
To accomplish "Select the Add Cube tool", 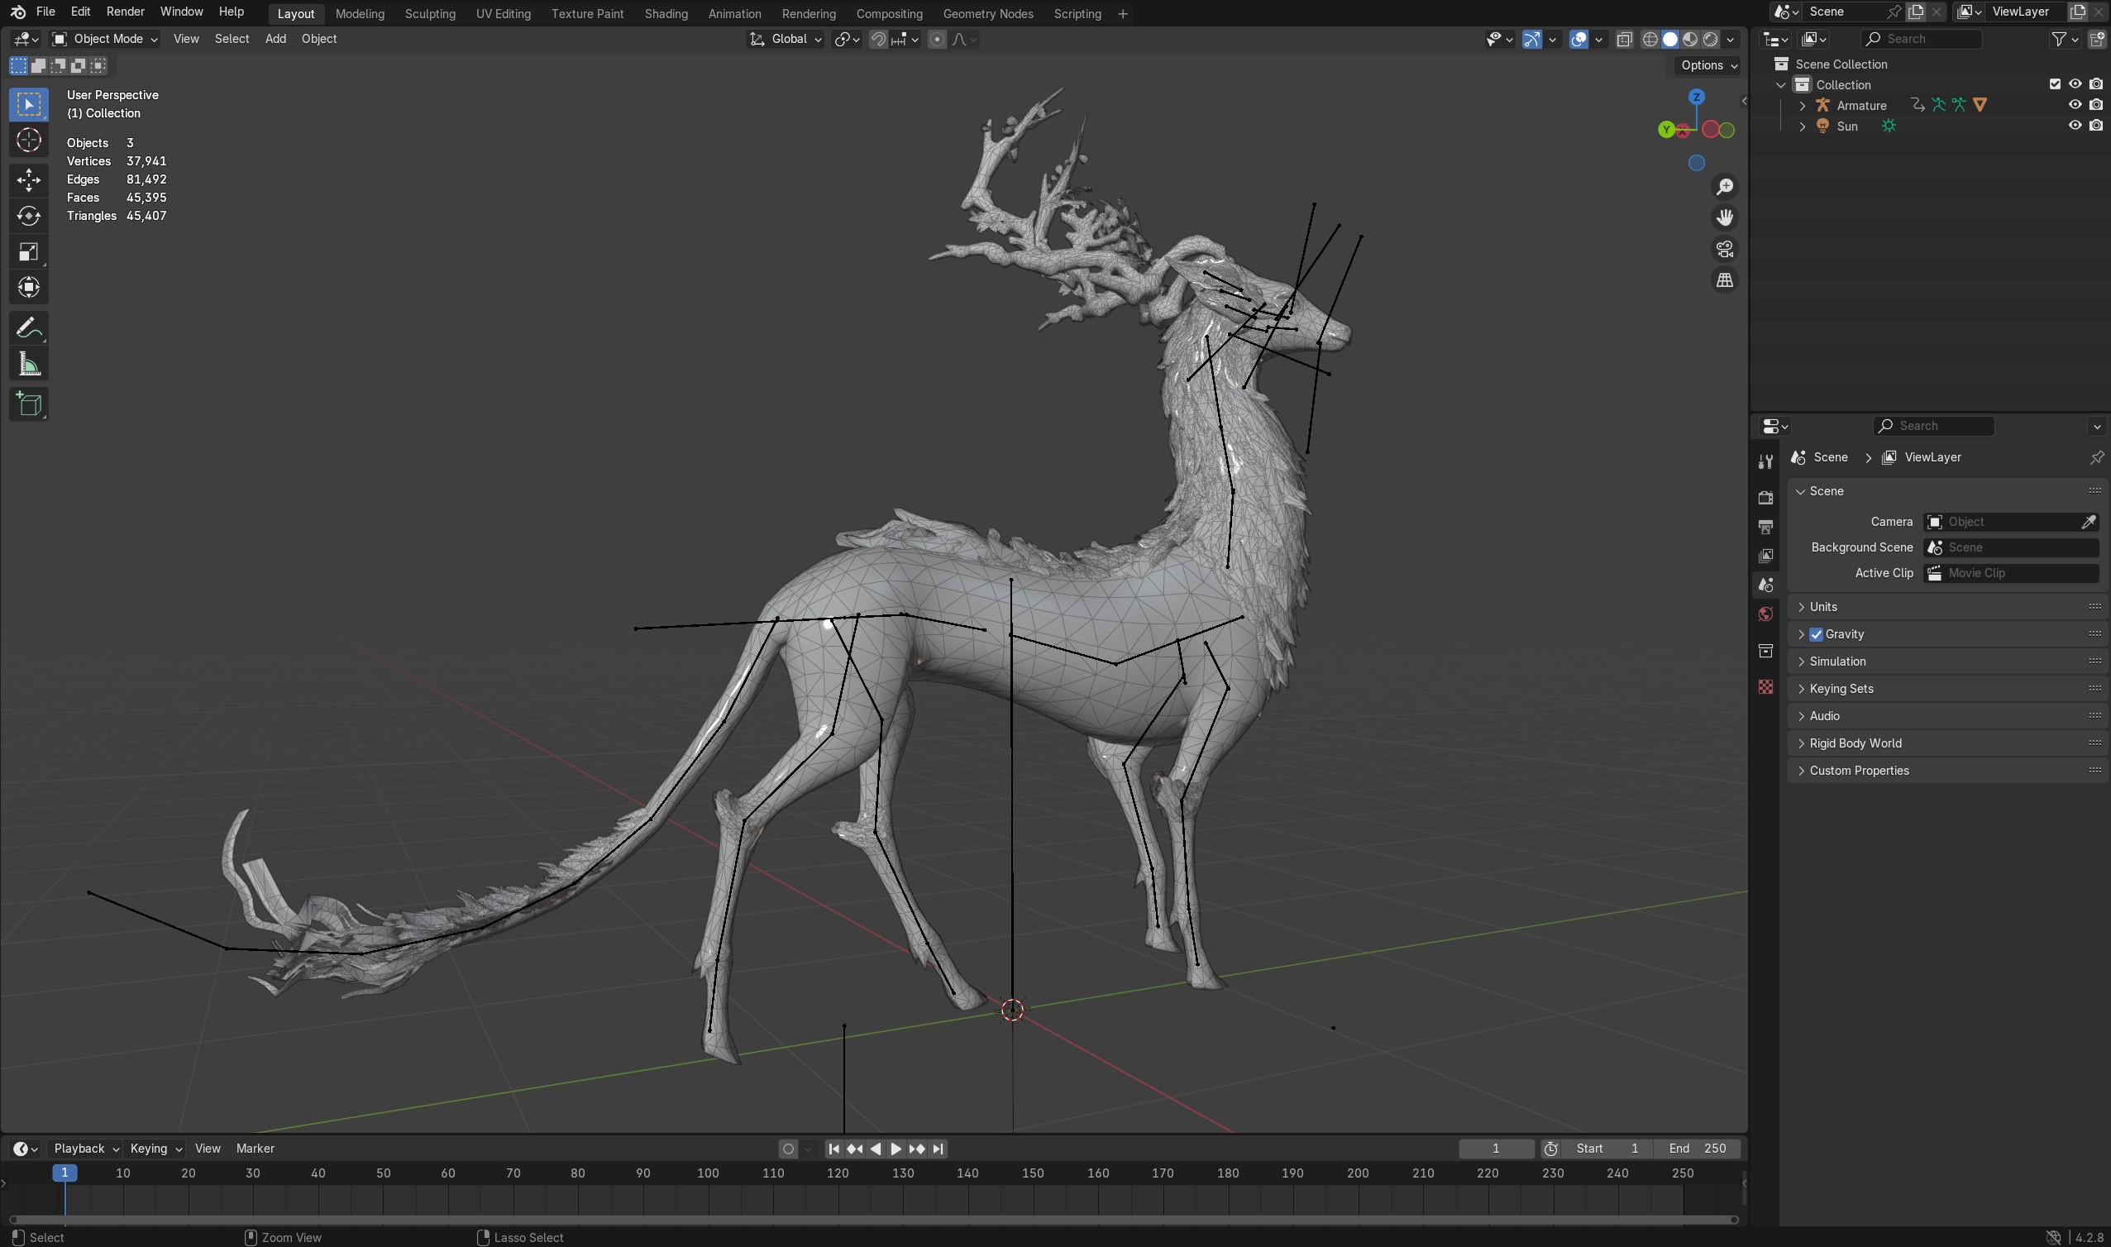I will tap(29, 404).
